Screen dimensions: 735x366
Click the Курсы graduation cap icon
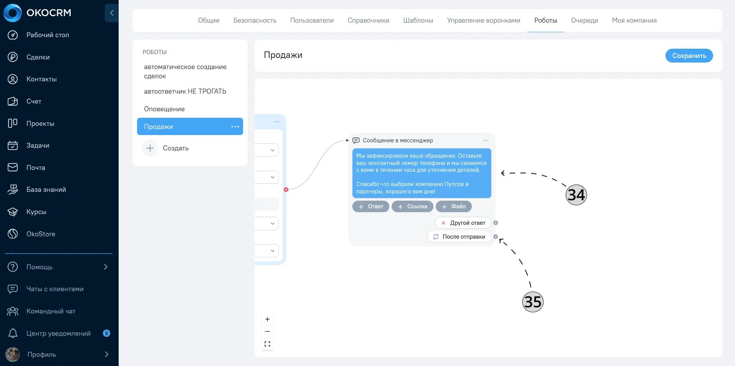[13, 212]
